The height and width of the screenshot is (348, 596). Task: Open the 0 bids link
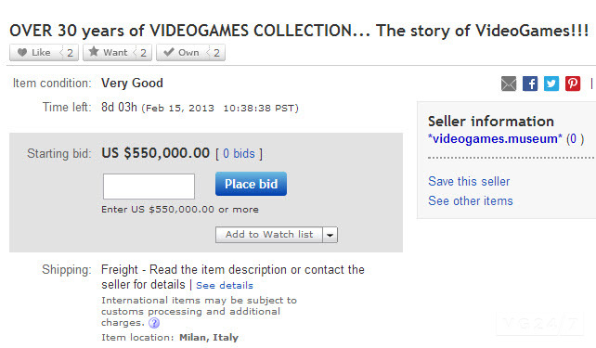[x=239, y=153]
